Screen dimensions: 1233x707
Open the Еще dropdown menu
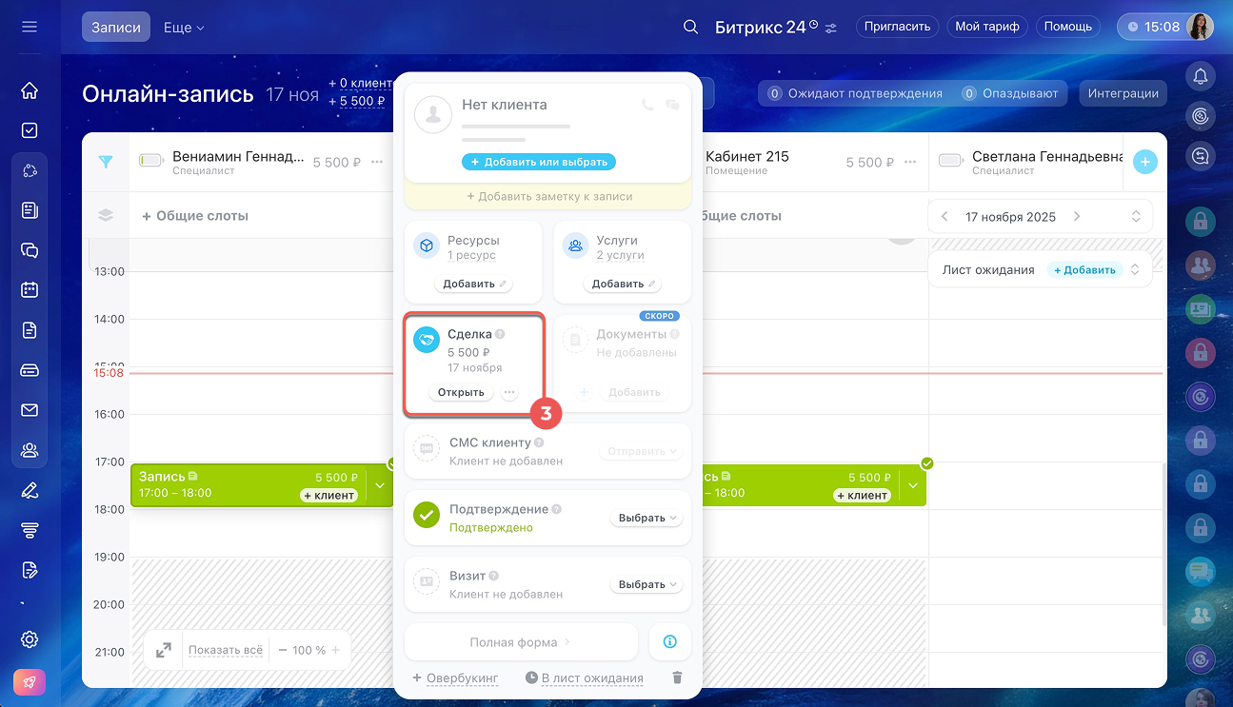[184, 28]
